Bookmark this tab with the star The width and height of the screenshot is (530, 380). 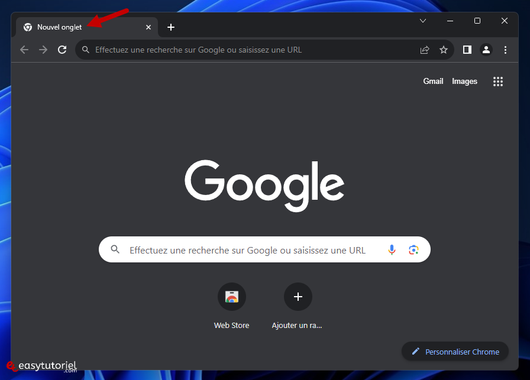click(x=444, y=50)
